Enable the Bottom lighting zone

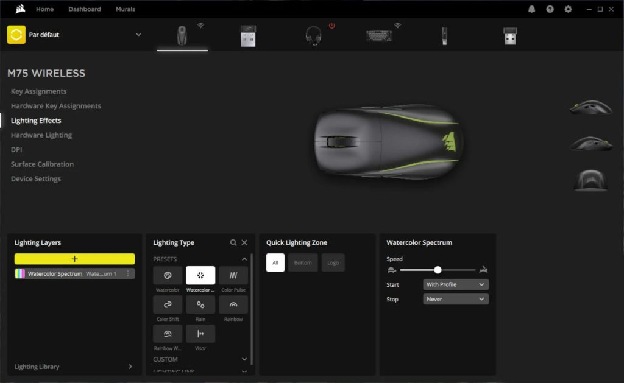coord(303,262)
